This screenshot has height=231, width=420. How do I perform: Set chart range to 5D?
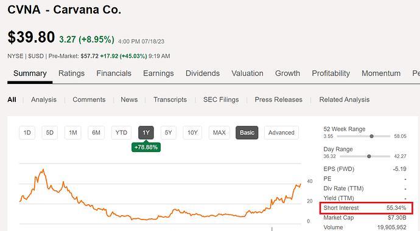49,133
